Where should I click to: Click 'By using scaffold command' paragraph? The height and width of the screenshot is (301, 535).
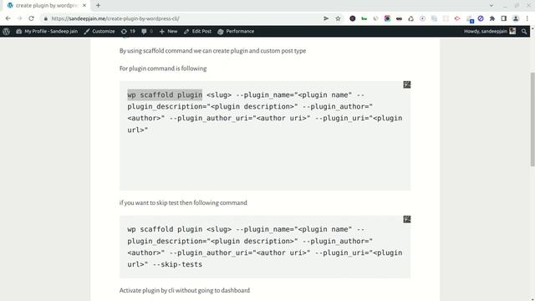click(x=212, y=51)
